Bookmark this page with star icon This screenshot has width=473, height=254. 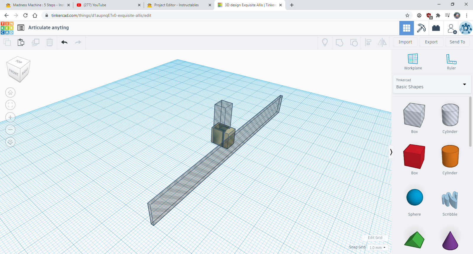click(407, 15)
